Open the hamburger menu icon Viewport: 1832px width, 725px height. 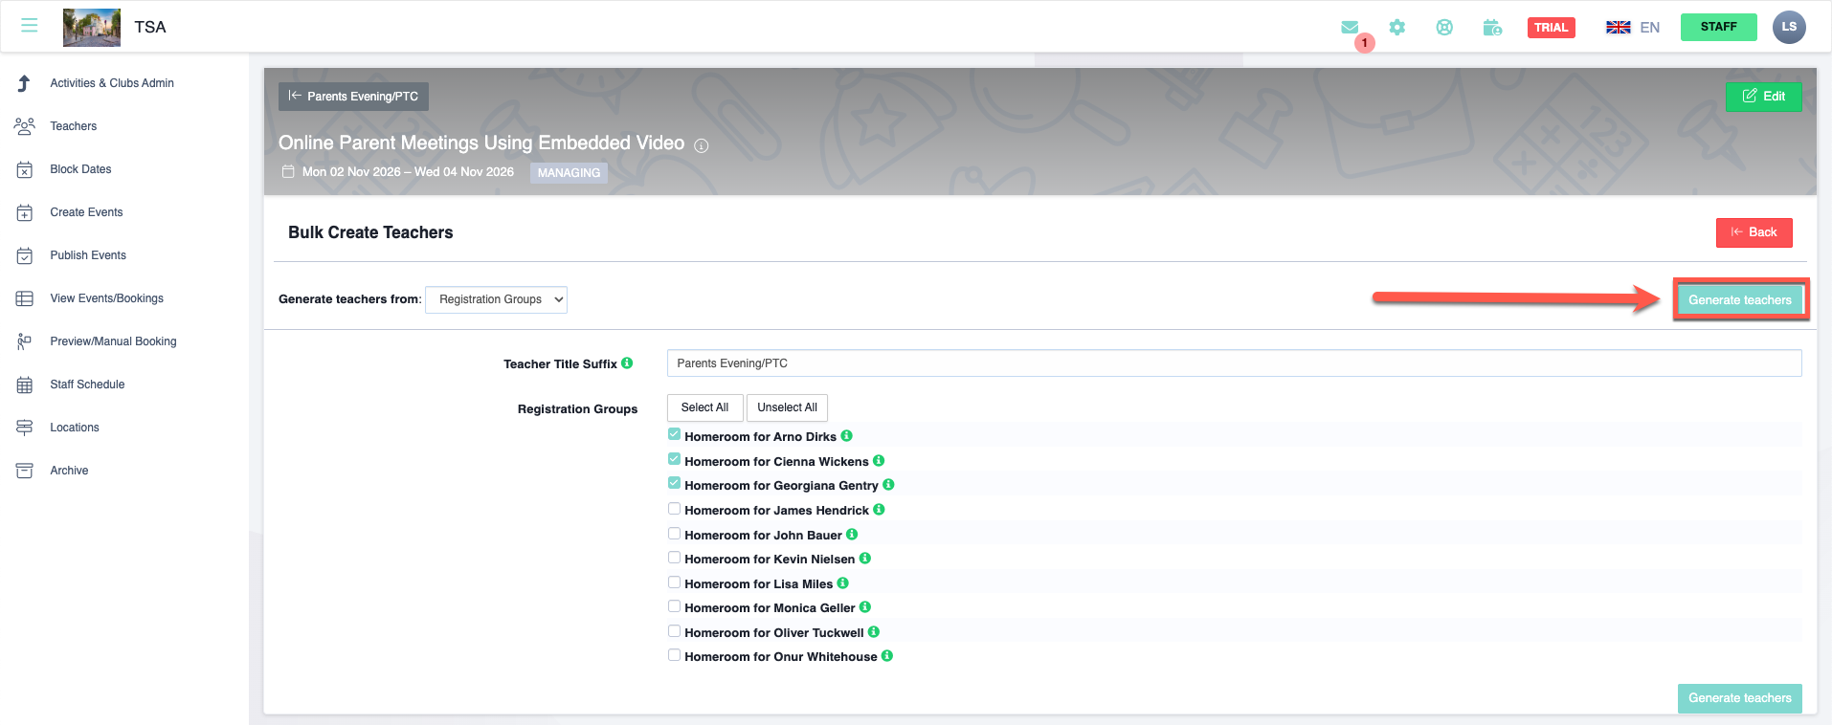(30, 26)
